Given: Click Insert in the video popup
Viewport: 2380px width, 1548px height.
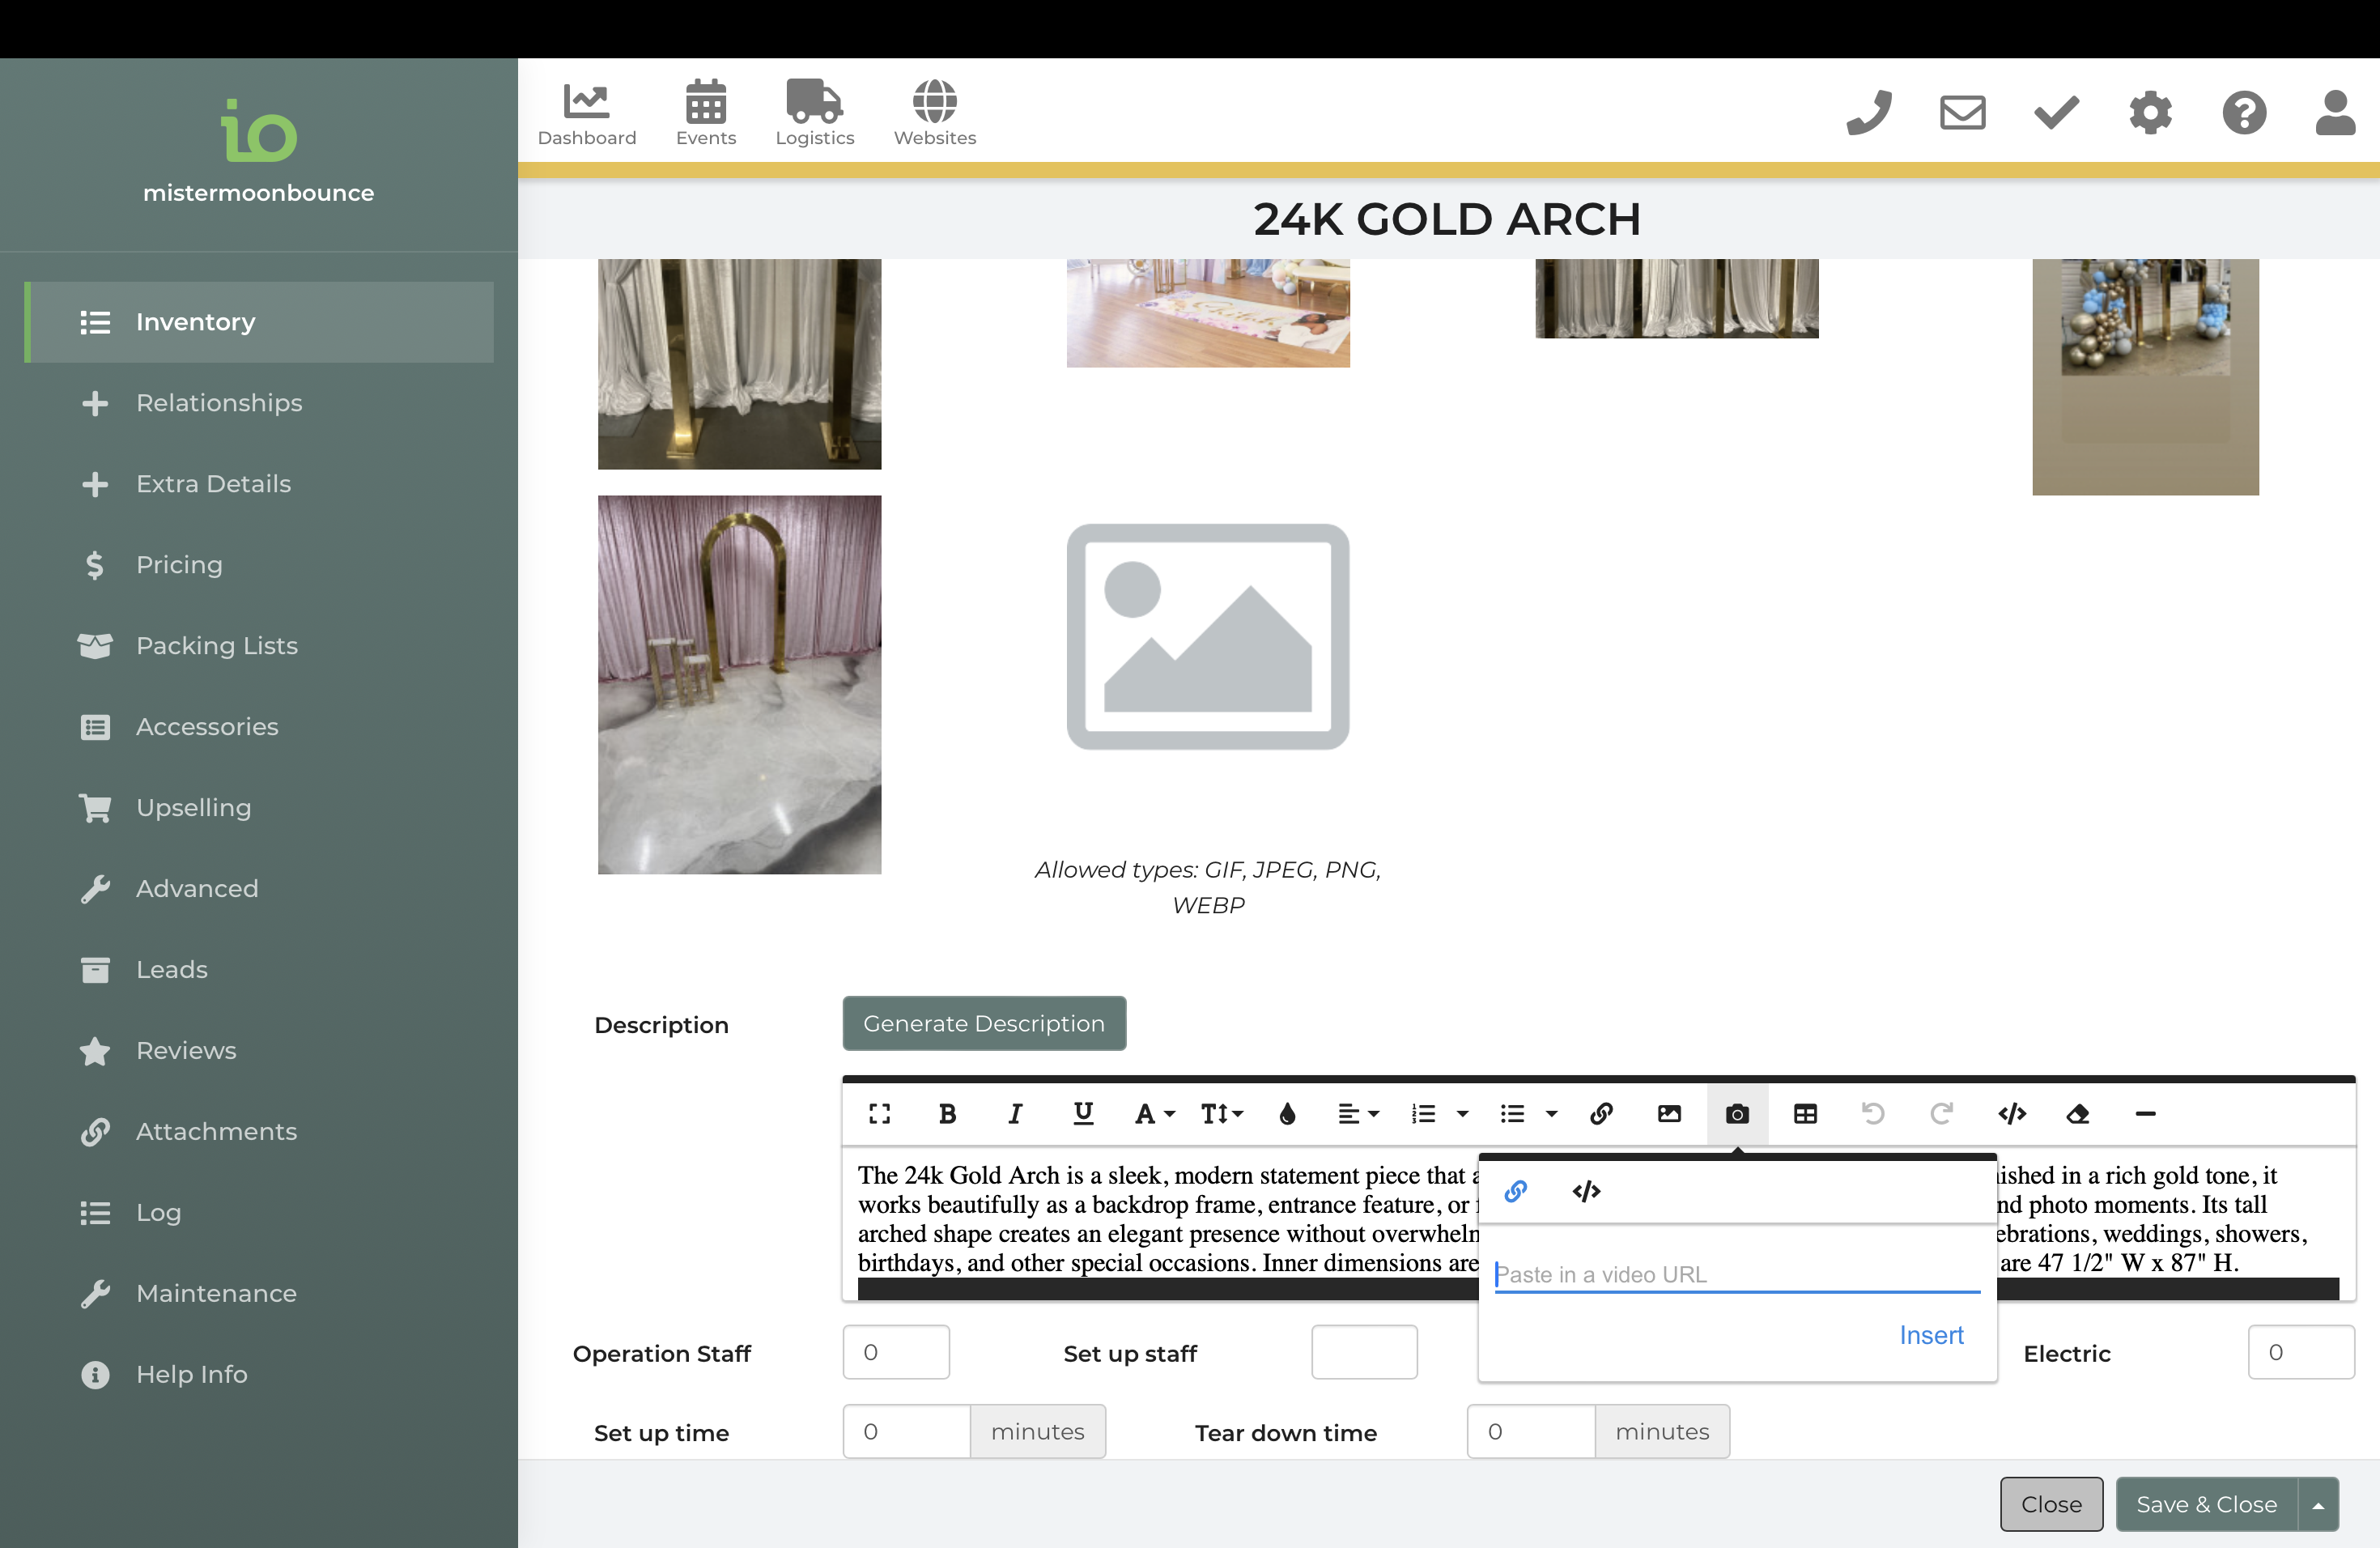Looking at the screenshot, I should [1930, 1335].
